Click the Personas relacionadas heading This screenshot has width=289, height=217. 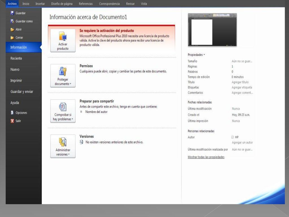tap(201, 131)
